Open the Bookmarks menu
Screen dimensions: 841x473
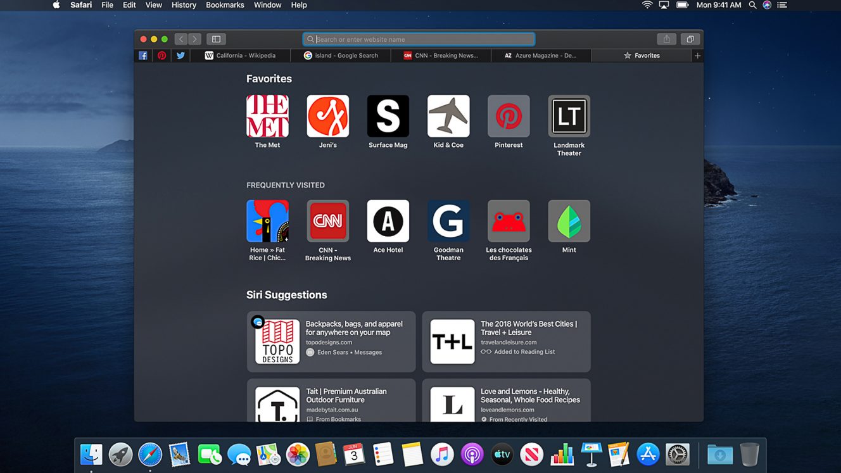click(x=225, y=5)
